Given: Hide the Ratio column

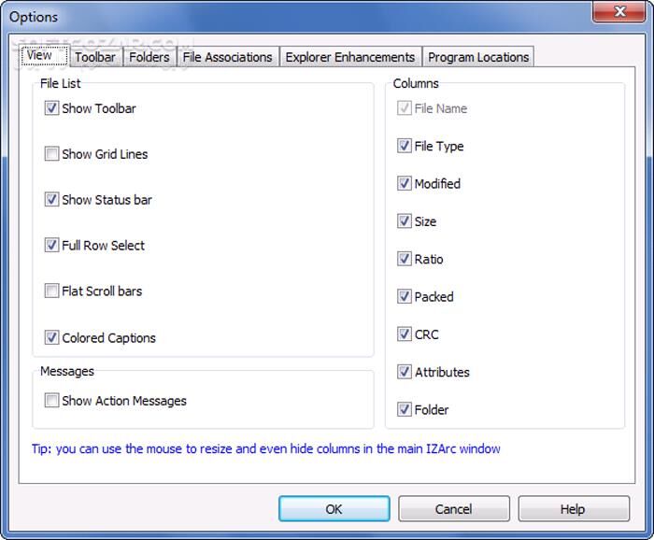Looking at the screenshot, I should (x=405, y=260).
